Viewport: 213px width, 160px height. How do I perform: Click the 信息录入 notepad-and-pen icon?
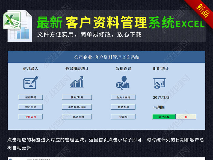31,83
